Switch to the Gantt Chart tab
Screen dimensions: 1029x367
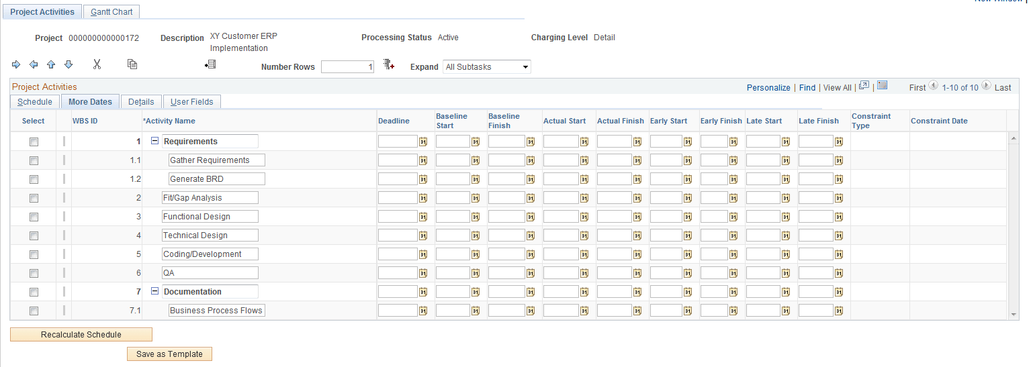coord(112,12)
